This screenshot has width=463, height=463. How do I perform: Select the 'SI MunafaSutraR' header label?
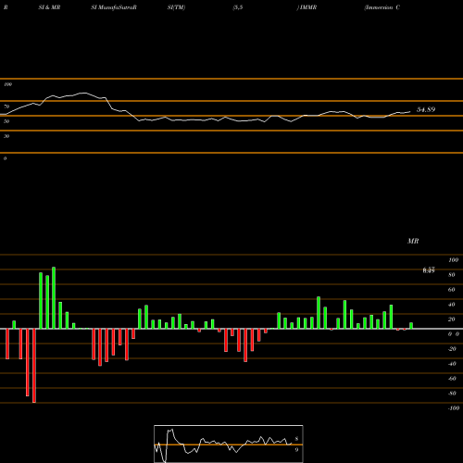(x=114, y=7)
